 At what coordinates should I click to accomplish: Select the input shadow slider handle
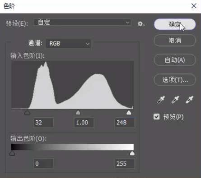[x=27, y=112]
